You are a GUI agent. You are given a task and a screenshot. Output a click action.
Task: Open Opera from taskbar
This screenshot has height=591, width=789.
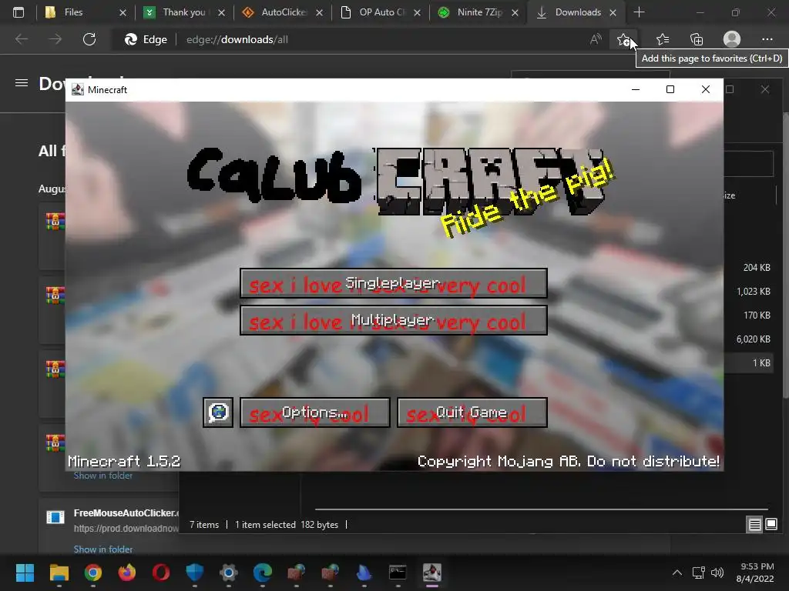(160, 573)
